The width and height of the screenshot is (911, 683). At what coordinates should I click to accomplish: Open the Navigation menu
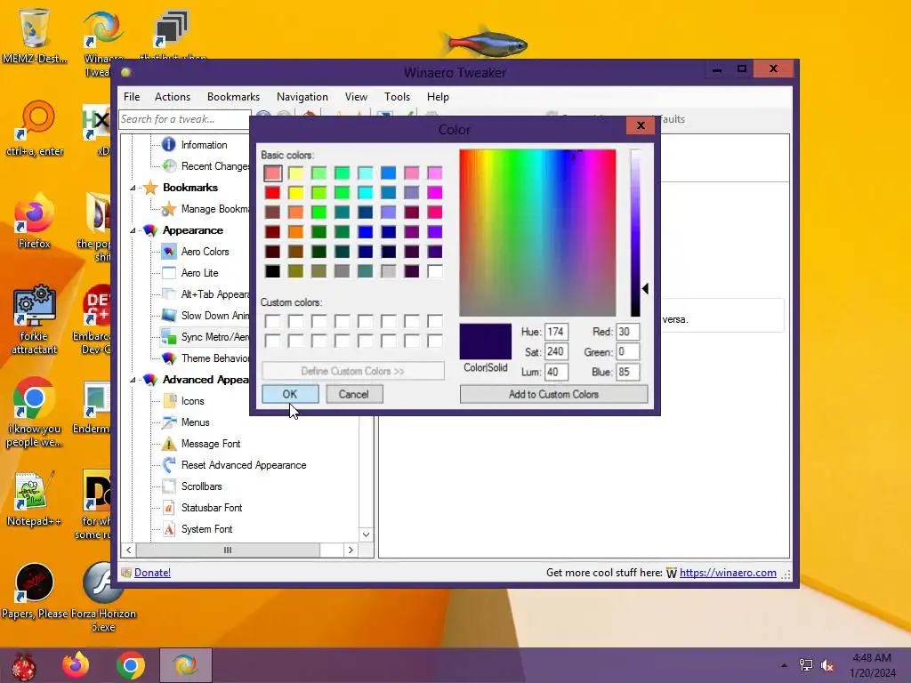302,97
